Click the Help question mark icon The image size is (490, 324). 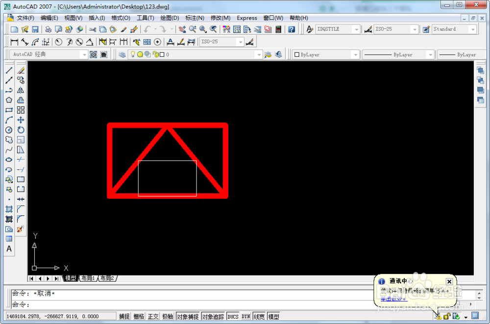pos(291,29)
